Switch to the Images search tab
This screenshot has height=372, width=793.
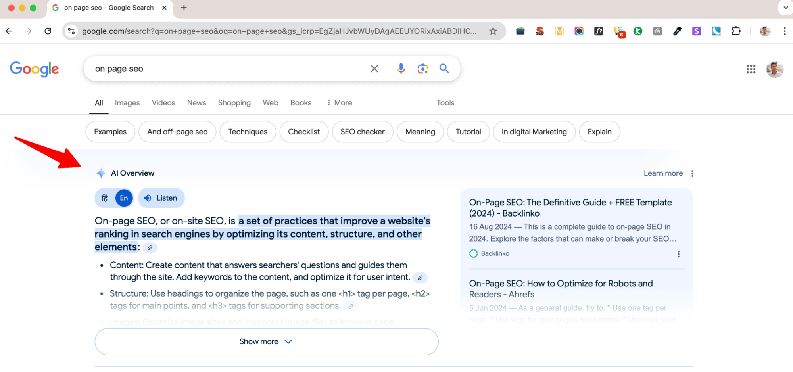click(x=127, y=102)
